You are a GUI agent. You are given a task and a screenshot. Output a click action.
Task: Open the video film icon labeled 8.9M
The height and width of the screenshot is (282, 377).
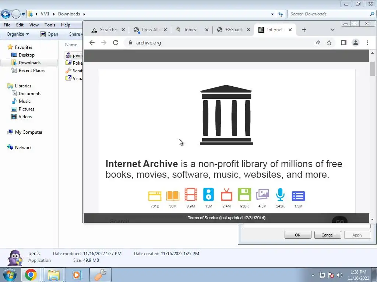pyautogui.click(x=191, y=195)
